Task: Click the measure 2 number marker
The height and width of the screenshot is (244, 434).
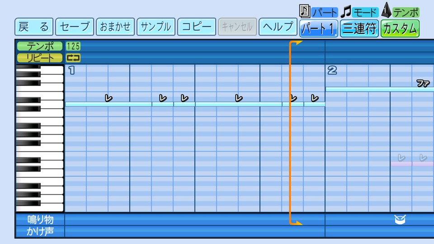Action: pos(332,70)
